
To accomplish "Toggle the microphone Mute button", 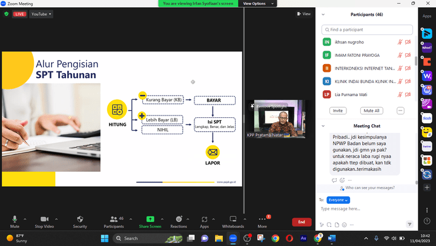I will coord(15,219).
